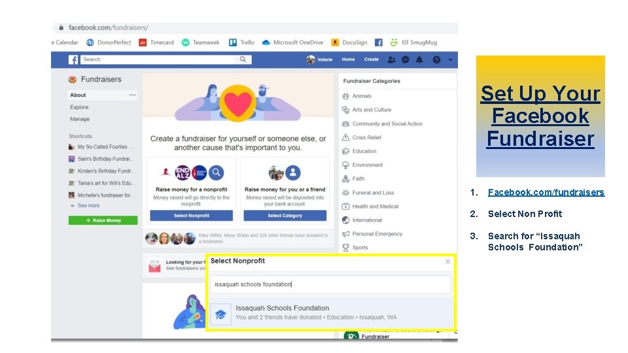Click the Select Nonprofit button
The width and height of the screenshot is (628, 353).
[192, 215]
